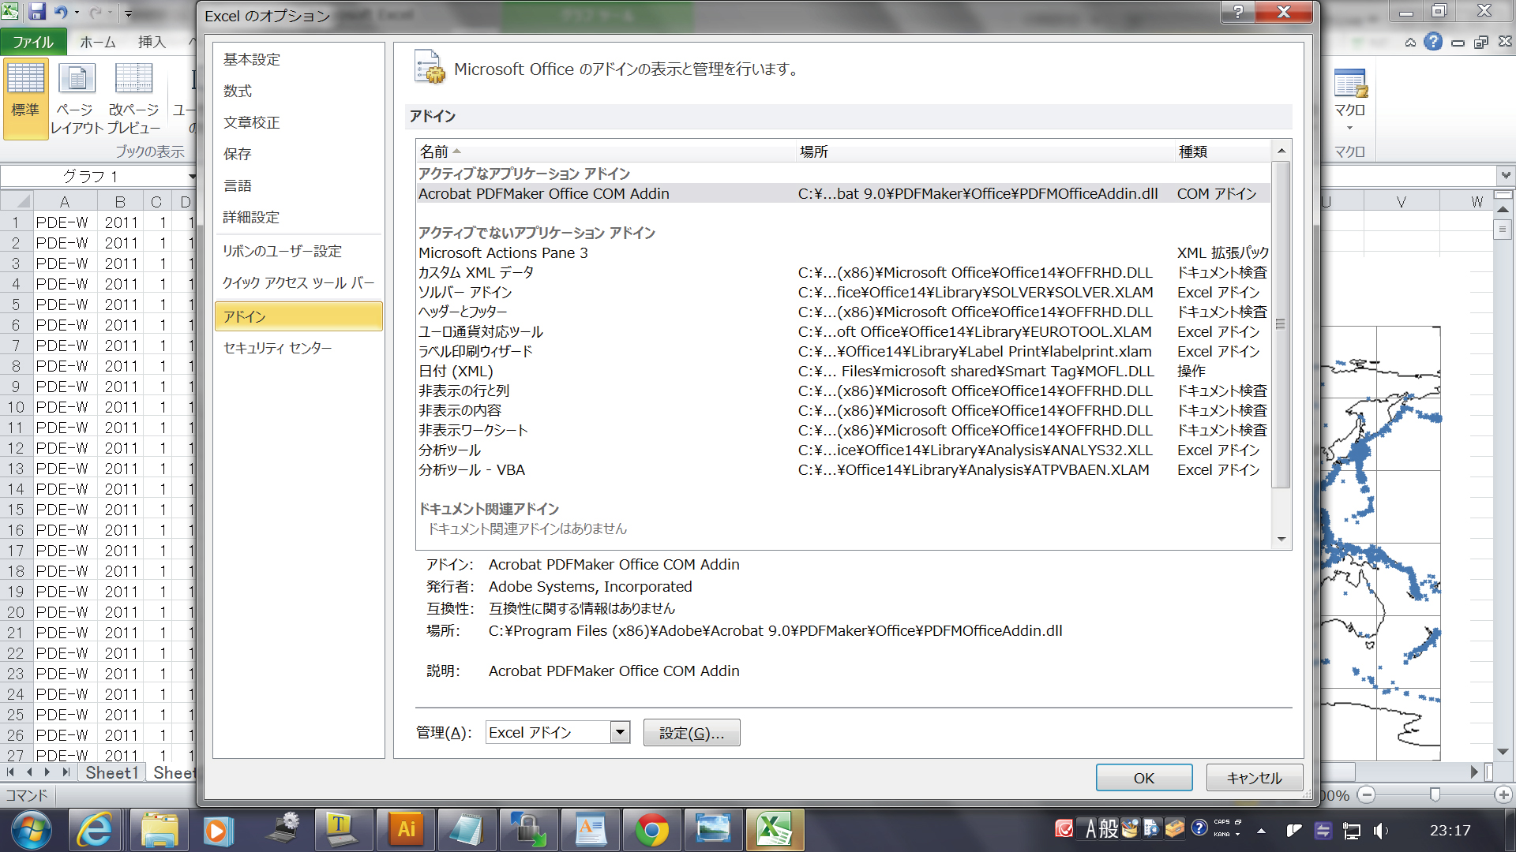Open the ファイル ribbon tab
The image size is (1516, 852).
[32, 42]
